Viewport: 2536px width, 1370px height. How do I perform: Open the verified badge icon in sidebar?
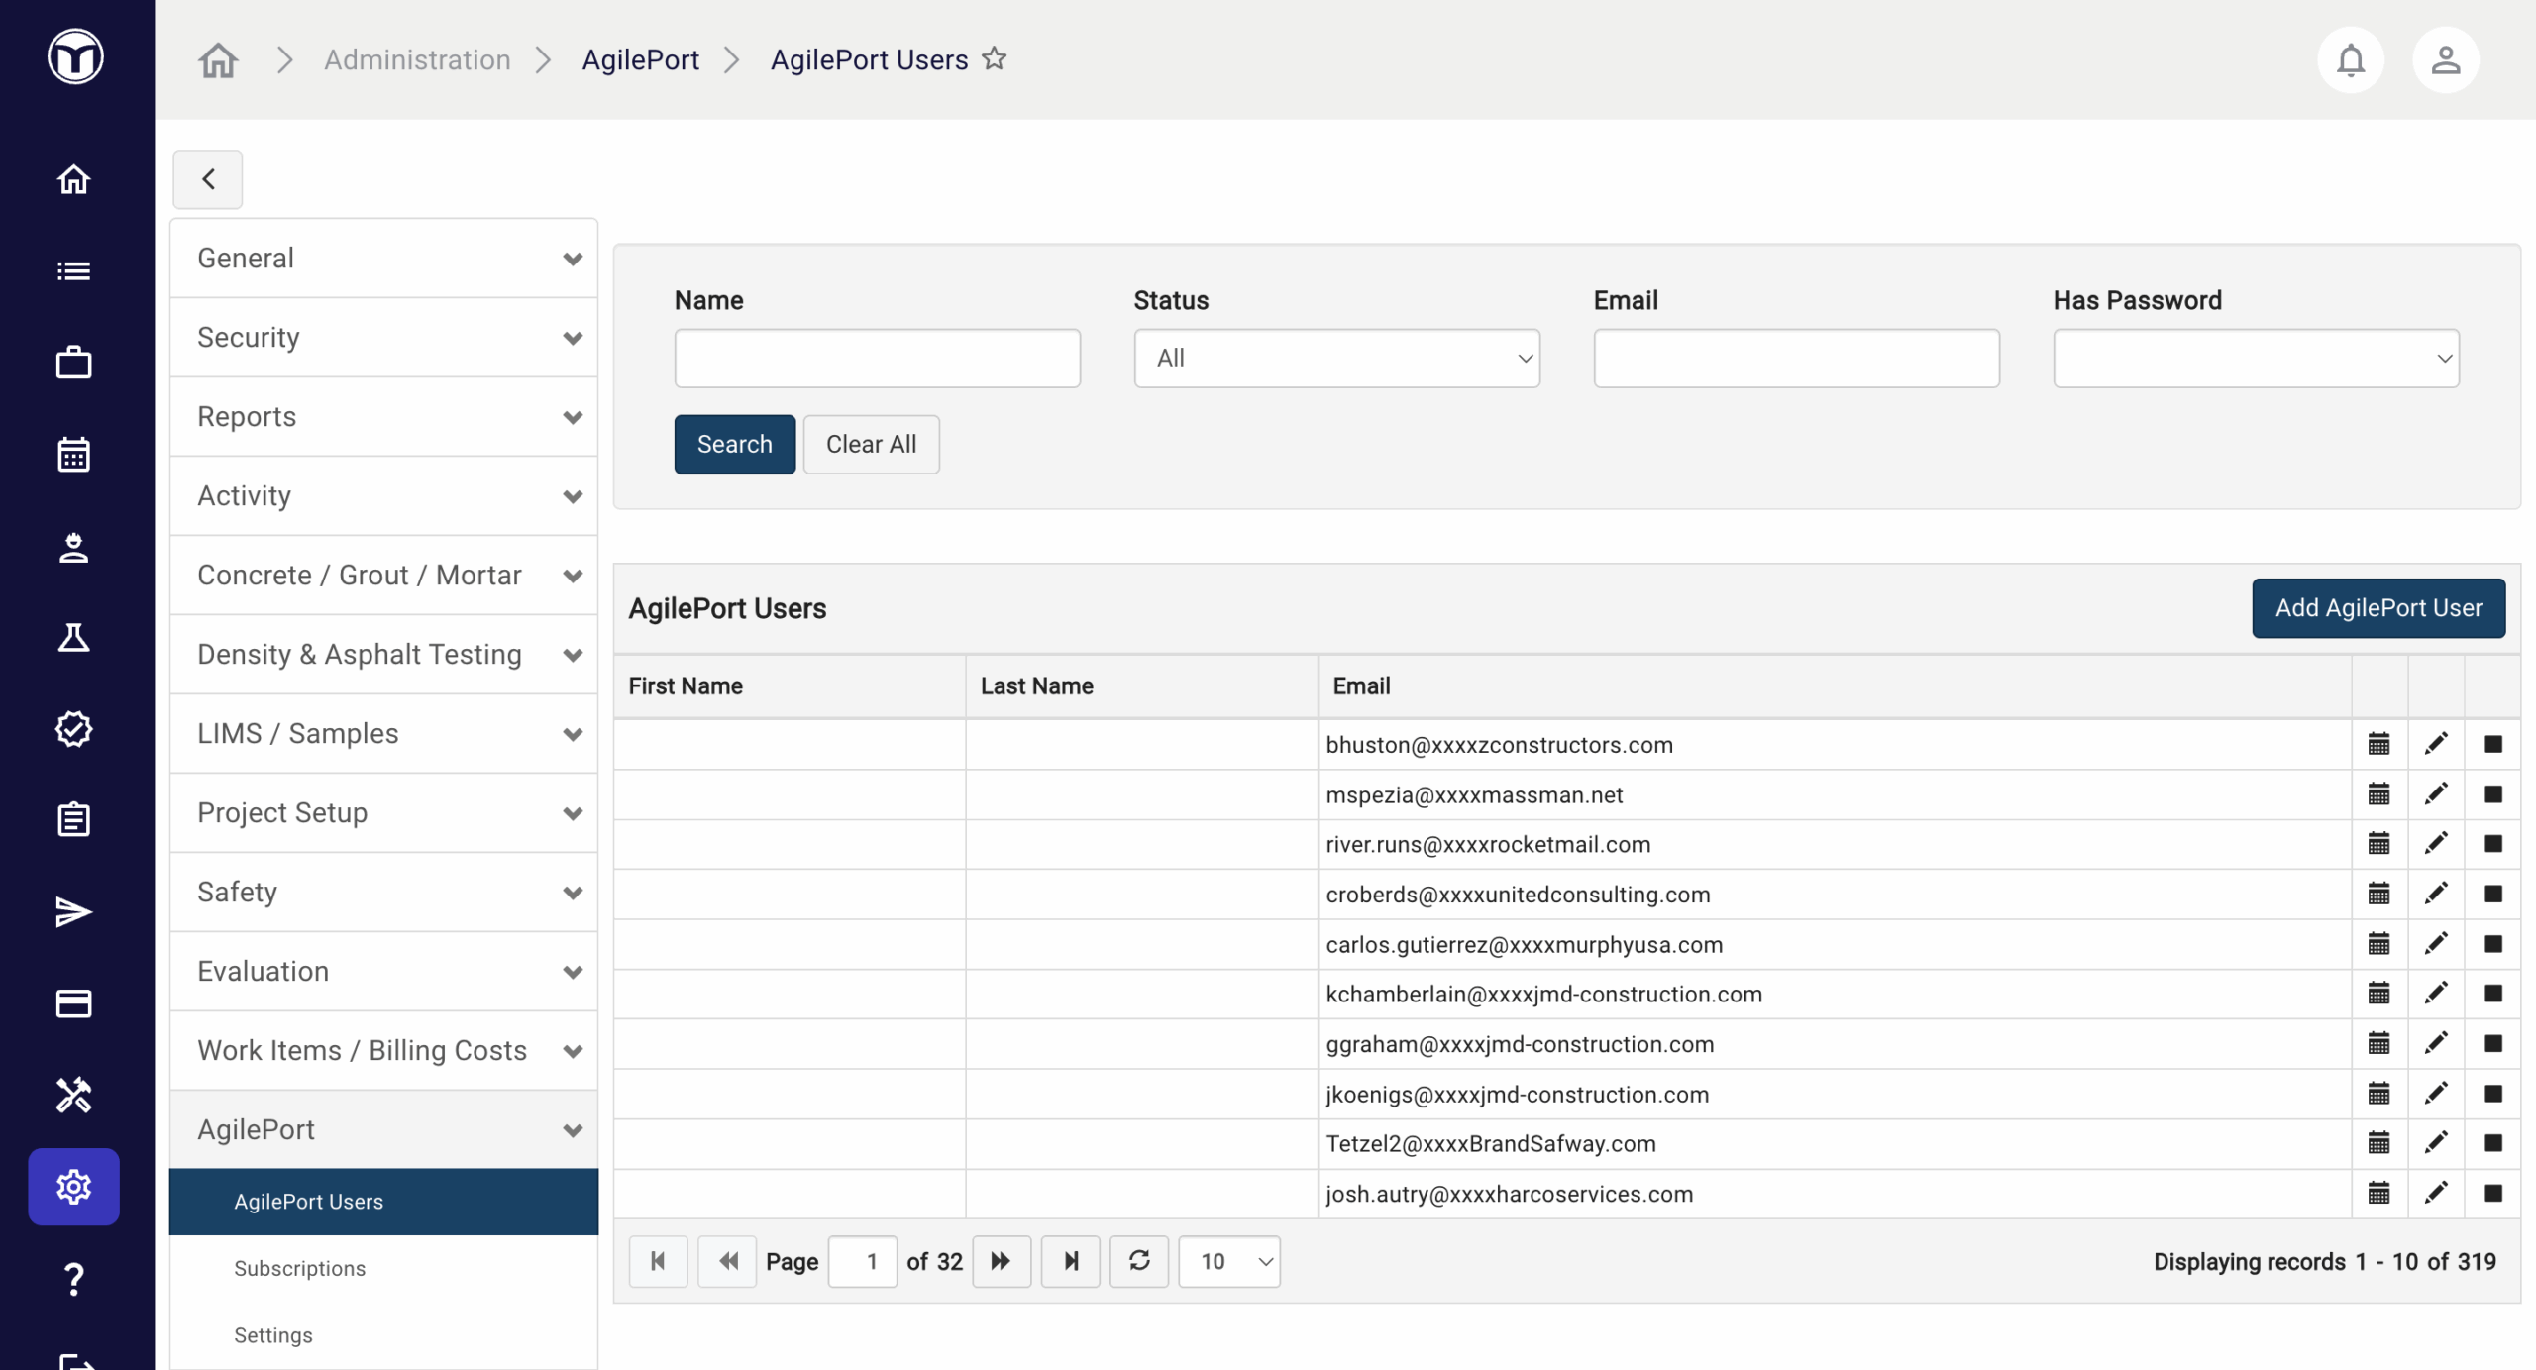73,729
